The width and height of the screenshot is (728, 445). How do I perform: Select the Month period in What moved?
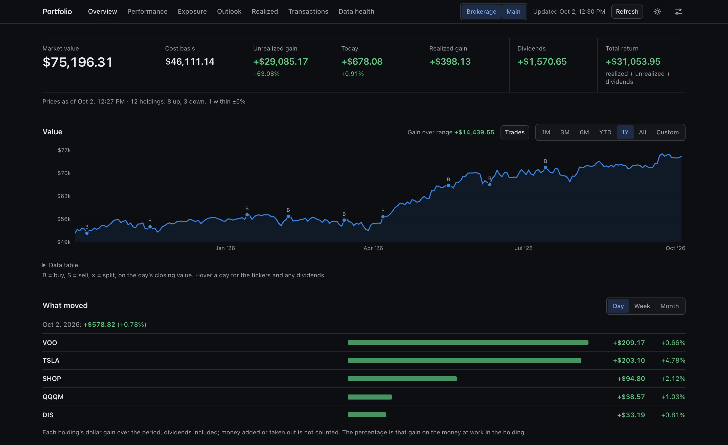(x=670, y=306)
